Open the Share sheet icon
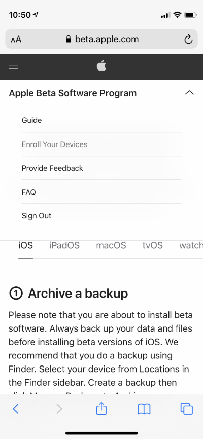This screenshot has width=203, height=439. pyautogui.click(x=101, y=408)
